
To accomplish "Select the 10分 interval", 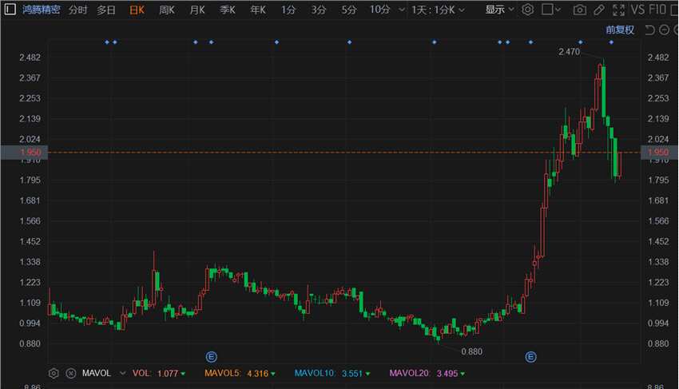I will point(379,10).
